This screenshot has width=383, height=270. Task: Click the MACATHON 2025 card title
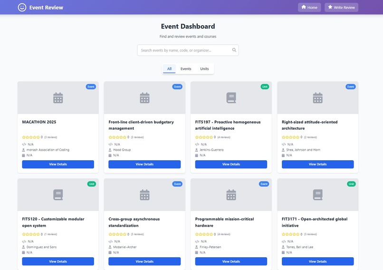tap(39, 122)
